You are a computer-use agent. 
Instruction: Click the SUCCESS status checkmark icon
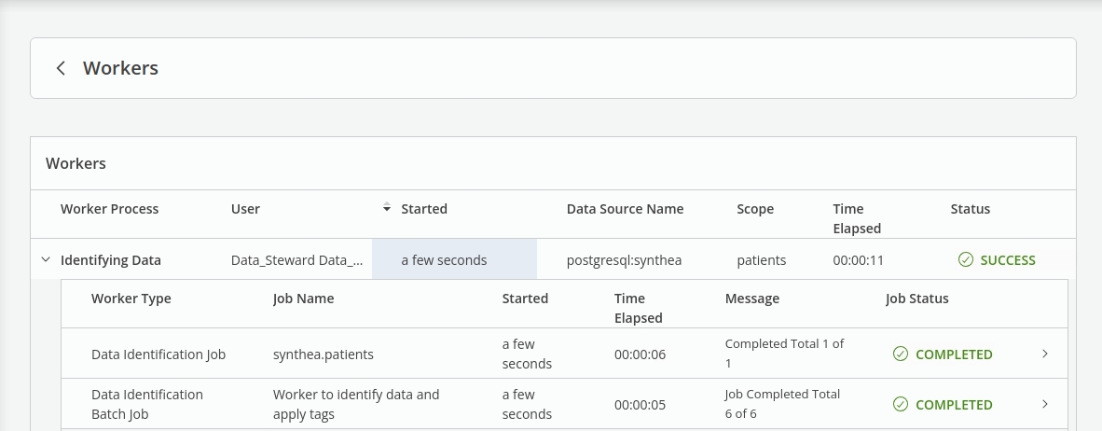click(966, 260)
